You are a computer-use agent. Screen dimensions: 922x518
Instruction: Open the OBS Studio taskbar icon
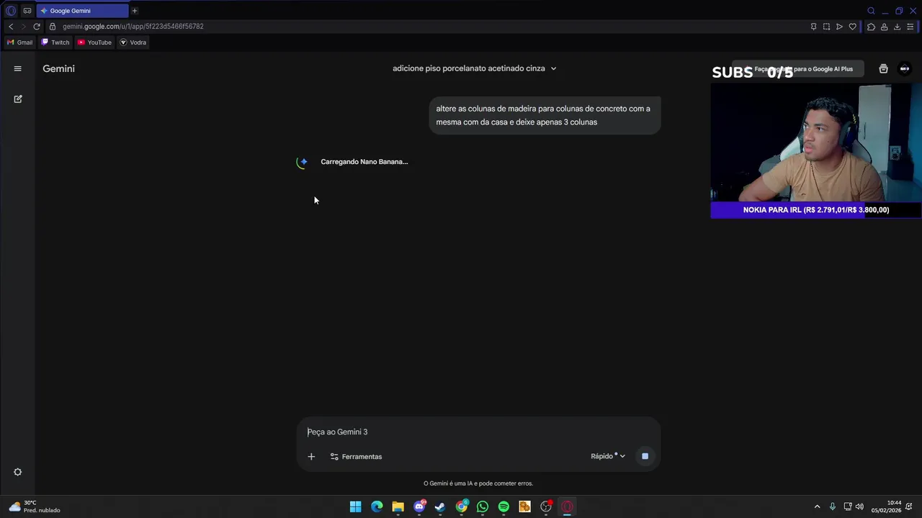(546, 506)
